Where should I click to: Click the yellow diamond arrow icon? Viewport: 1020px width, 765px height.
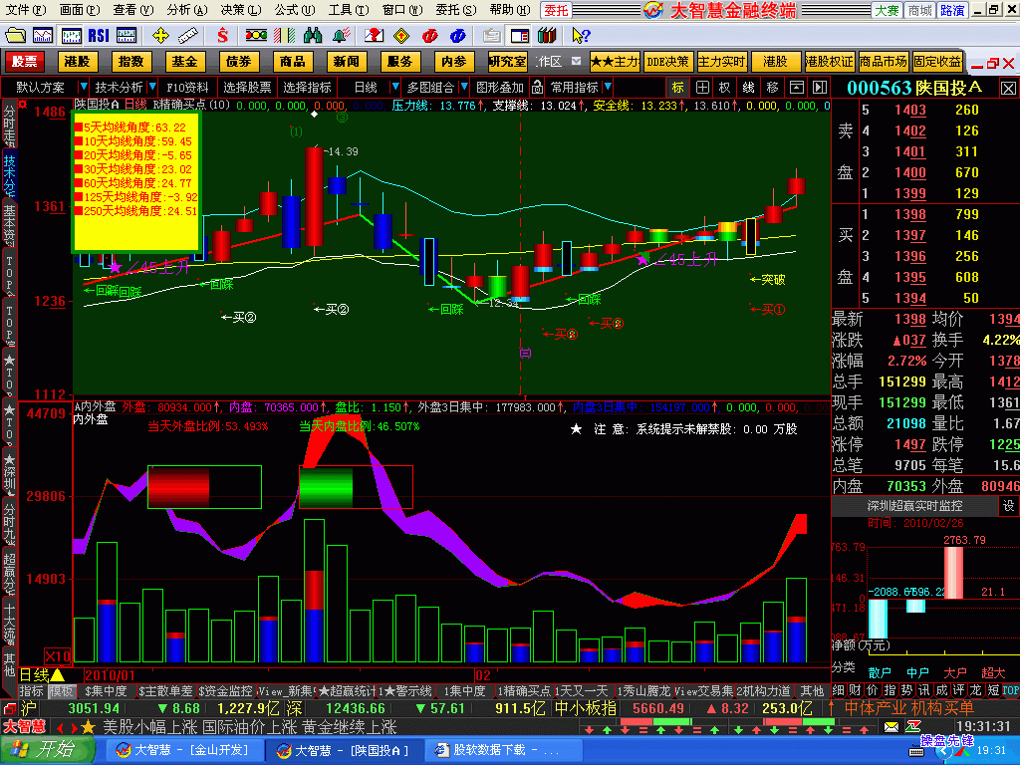401,35
